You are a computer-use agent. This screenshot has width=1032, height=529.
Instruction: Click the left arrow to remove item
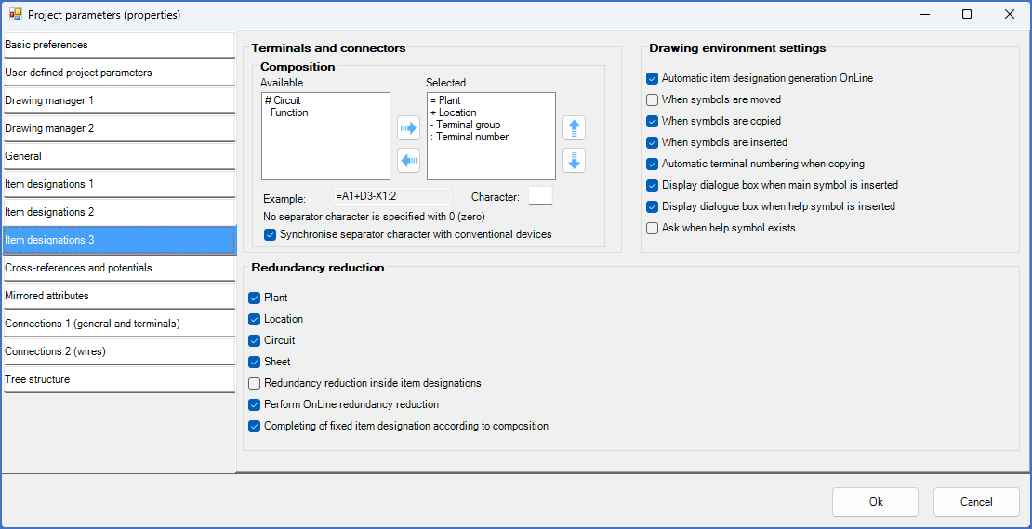tap(409, 161)
